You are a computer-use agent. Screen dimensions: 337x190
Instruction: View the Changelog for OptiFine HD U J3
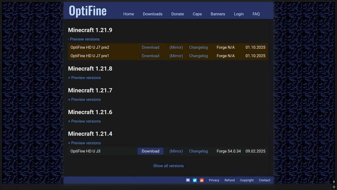click(198, 151)
